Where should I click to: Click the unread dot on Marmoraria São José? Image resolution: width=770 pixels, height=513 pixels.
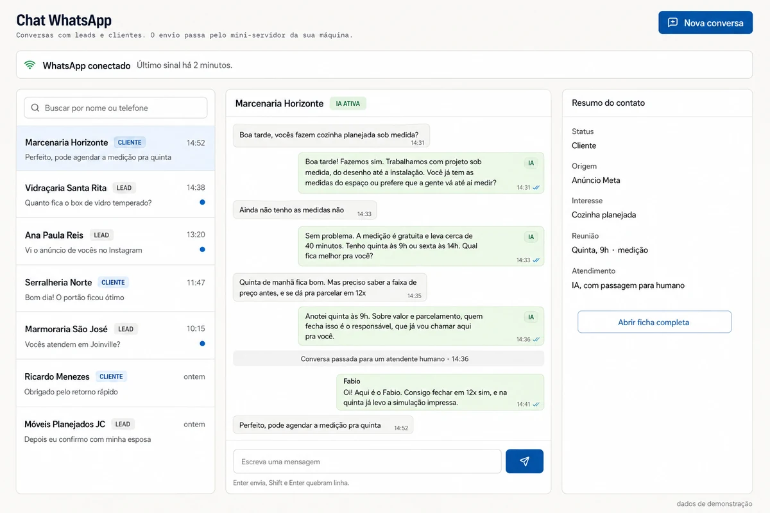click(x=202, y=343)
